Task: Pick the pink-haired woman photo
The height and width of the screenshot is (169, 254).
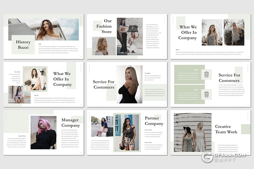Action: pyautogui.click(x=43, y=132)
